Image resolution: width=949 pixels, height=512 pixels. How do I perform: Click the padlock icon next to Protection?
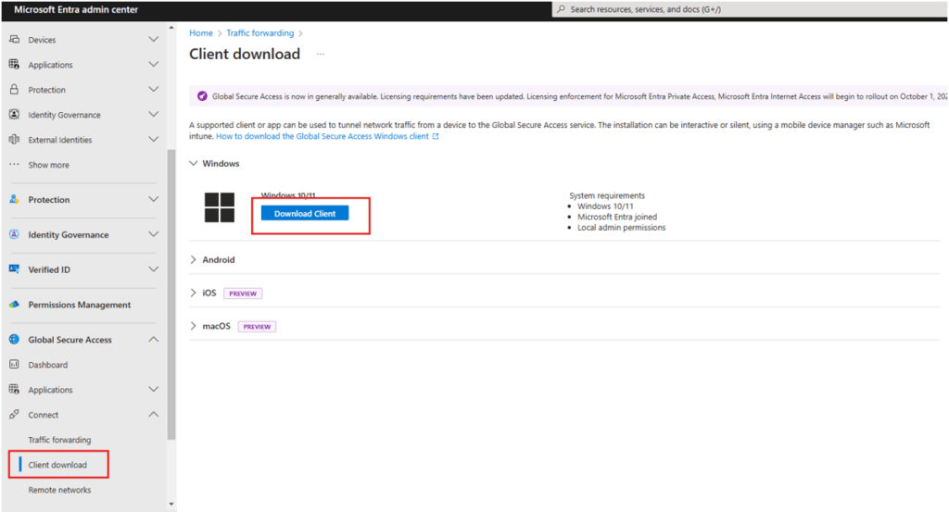coord(14,90)
